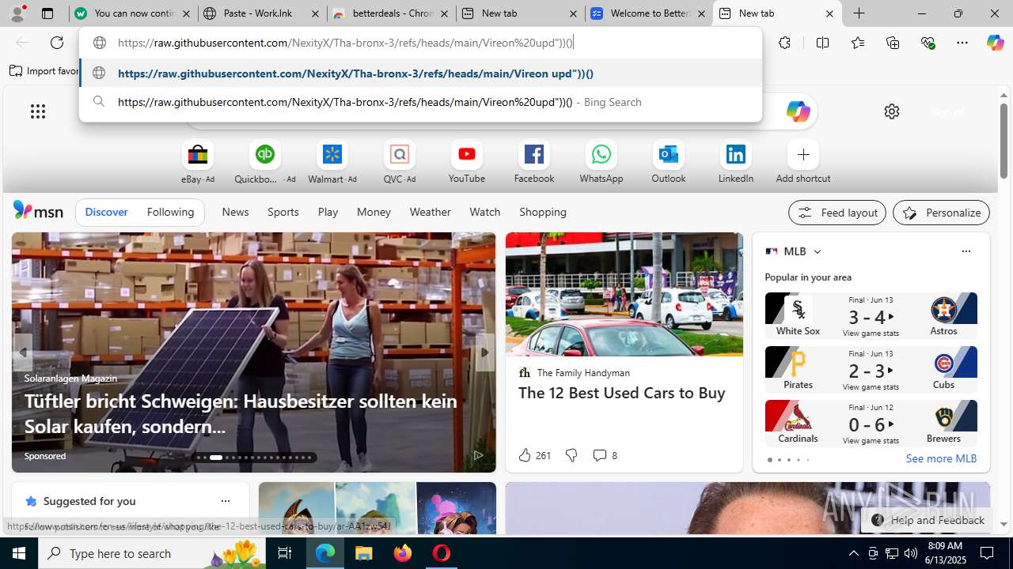This screenshot has height=569, width=1013.
Task: Open the WhatsApp shortcut icon
Action: (x=601, y=154)
